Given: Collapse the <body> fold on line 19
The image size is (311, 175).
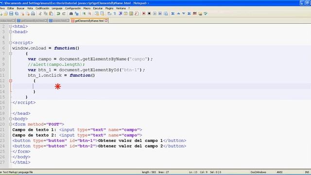Looking at the screenshot, I should [x=11, y=119].
